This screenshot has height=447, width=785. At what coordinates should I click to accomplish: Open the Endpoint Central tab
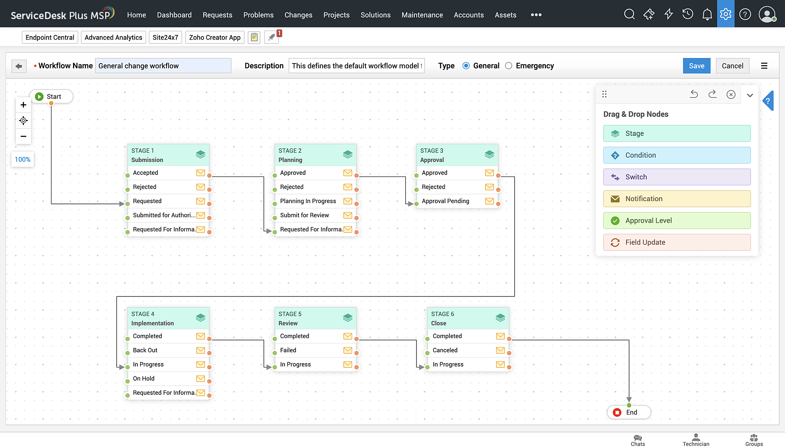50,37
